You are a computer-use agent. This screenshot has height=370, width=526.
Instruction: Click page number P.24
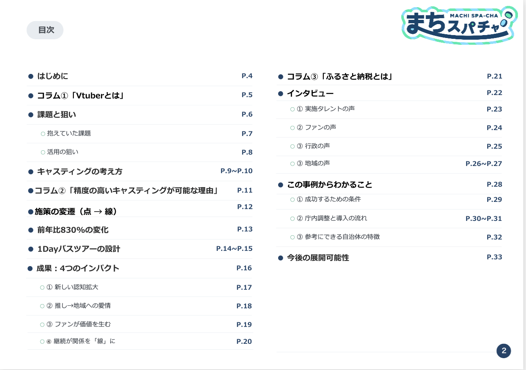(494, 128)
